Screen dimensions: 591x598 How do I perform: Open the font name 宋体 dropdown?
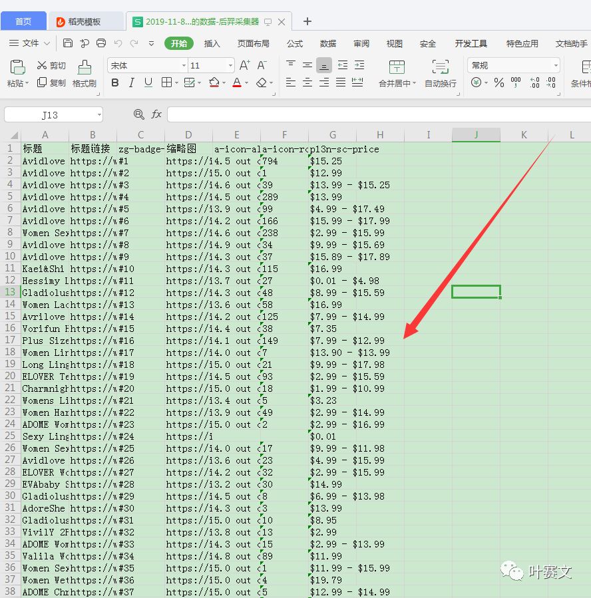pyautogui.click(x=184, y=65)
